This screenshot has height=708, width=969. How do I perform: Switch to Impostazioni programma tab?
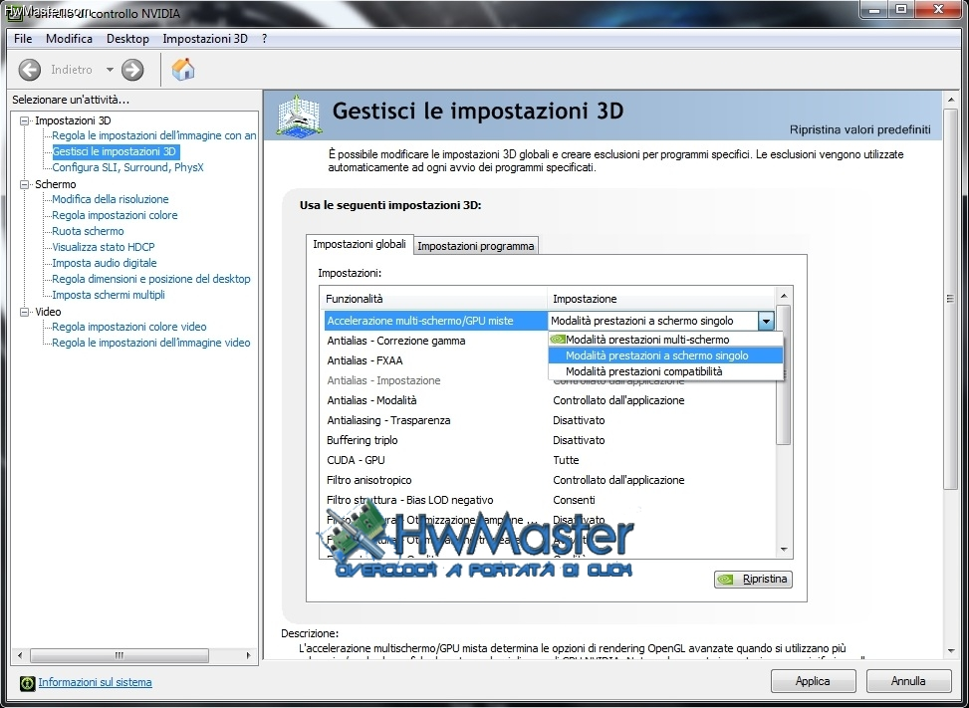476,246
